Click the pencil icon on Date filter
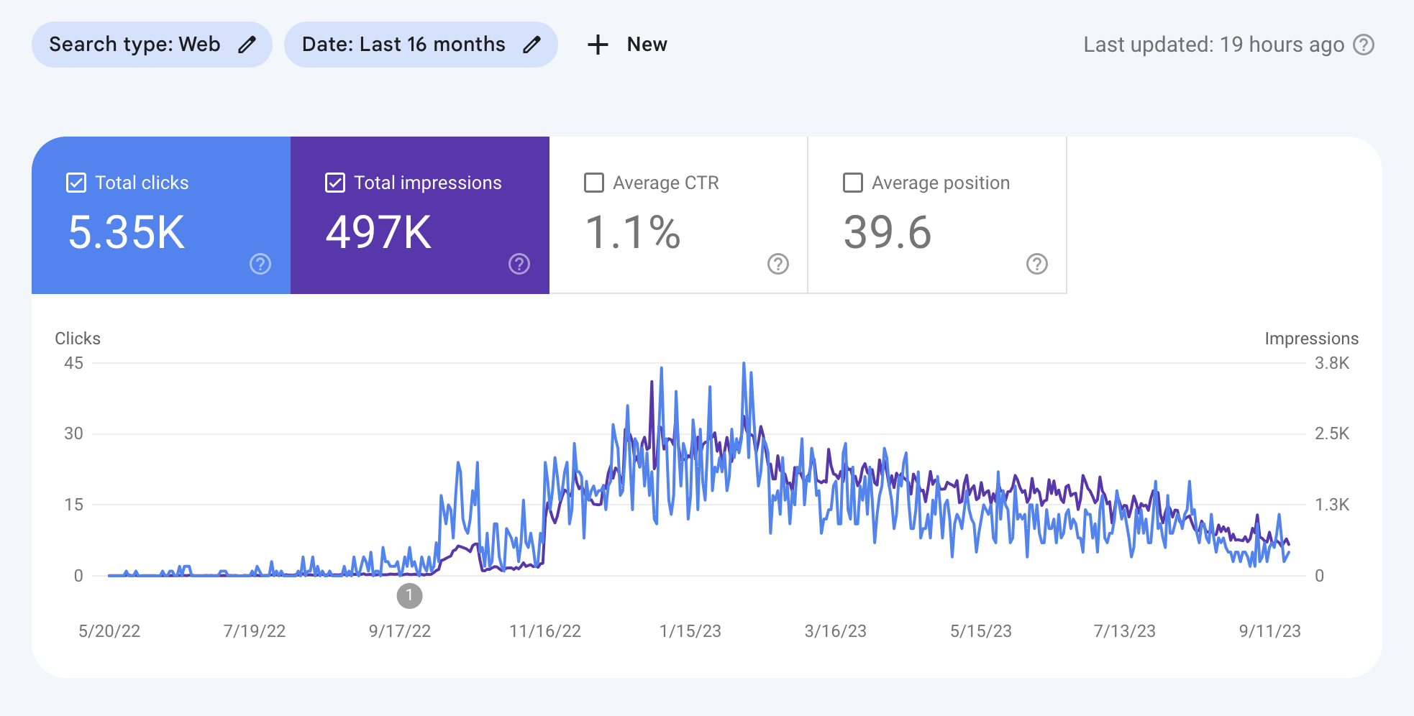Viewport: 1414px width, 716px height. tap(532, 45)
